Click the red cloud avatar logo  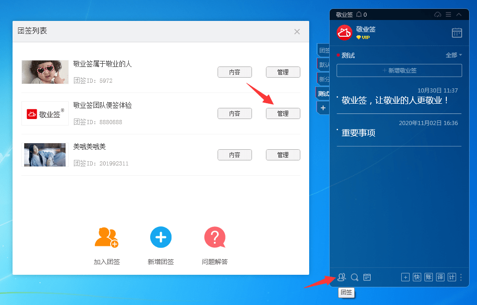point(344,33)
